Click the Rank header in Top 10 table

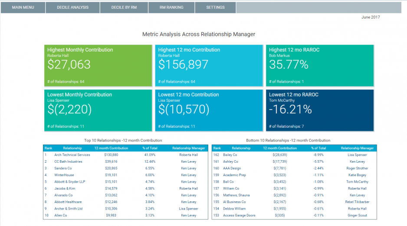coord(48,148)
